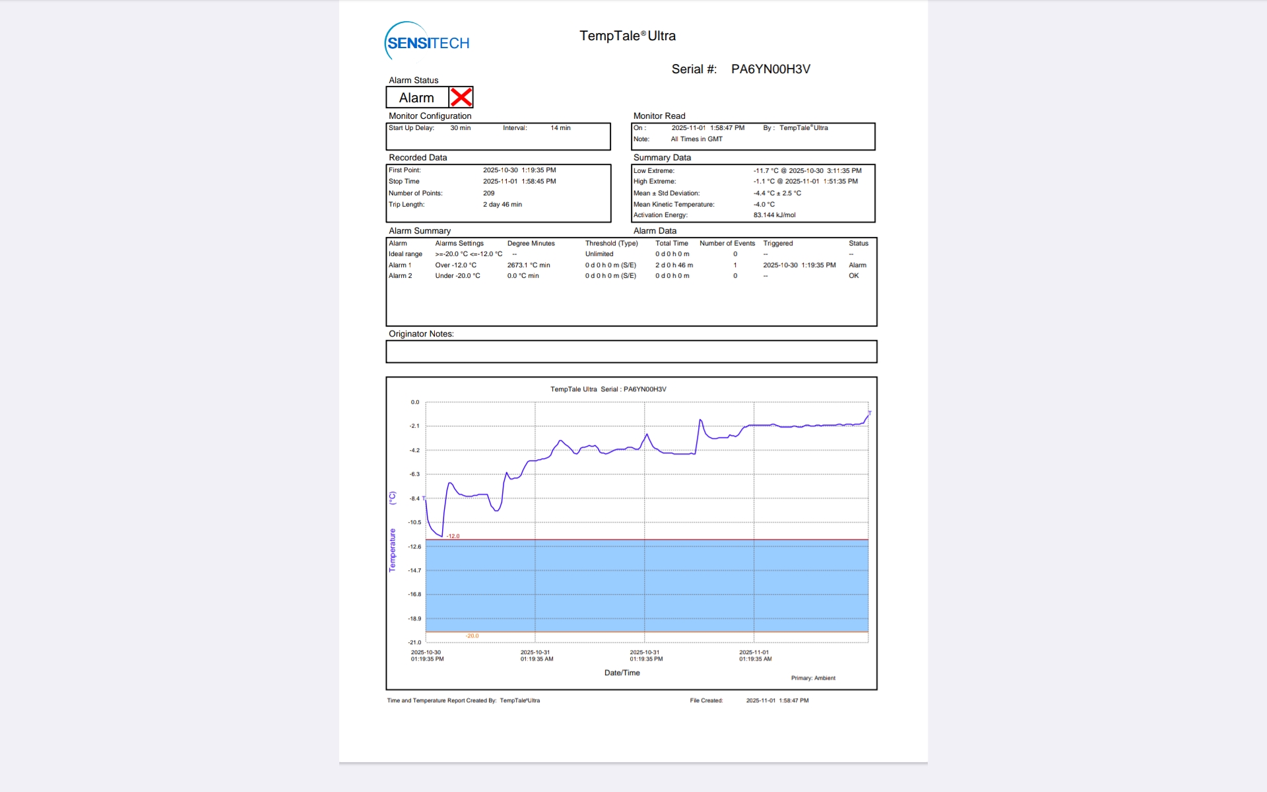This screenshot has width=1267, height=792.
Task: Click the Alarm 1 row label
Action: [x=400, y=265]
